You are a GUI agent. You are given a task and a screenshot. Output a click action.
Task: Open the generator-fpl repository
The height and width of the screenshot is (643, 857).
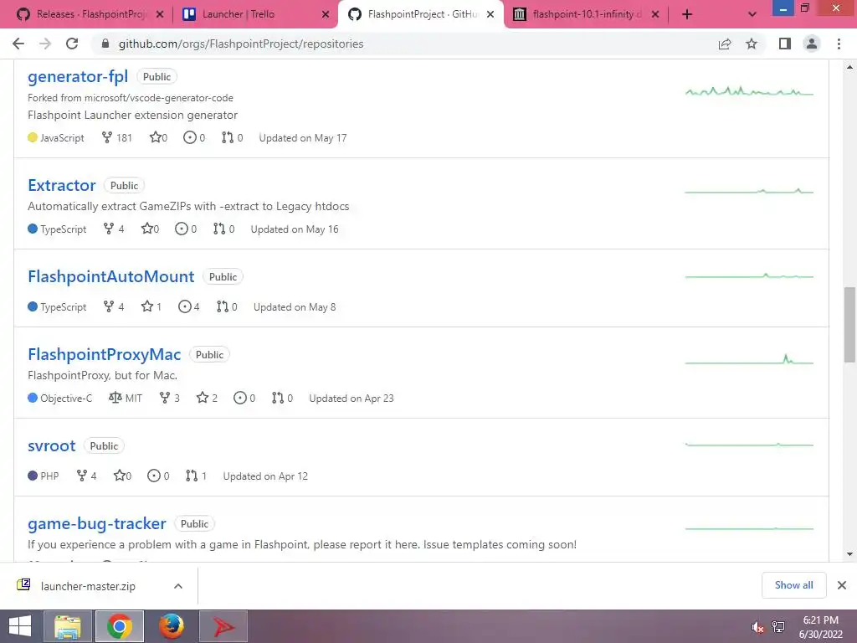[78, 76]
